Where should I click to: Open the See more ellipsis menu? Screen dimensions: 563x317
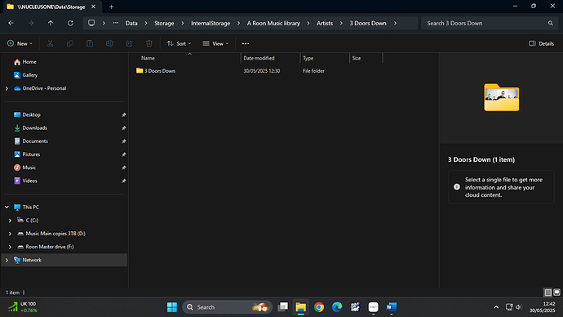click(x=246, y=43)
